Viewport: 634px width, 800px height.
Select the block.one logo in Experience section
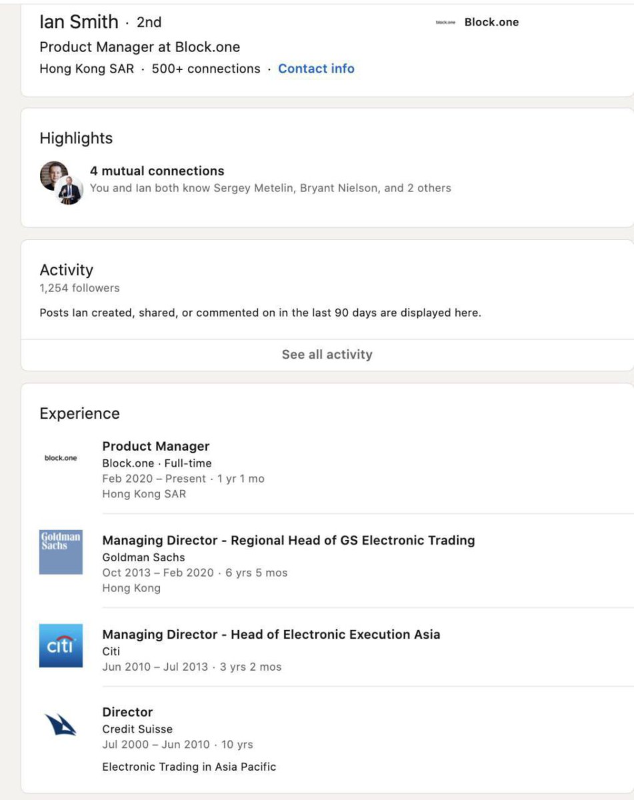[61, 458]
